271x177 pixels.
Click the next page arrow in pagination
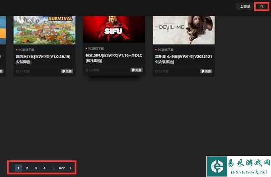70,168
